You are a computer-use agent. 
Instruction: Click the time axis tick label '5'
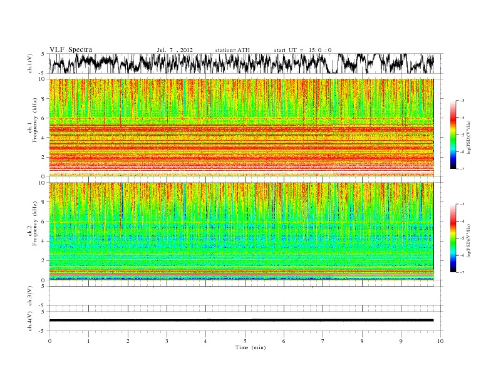click(245, 341)
